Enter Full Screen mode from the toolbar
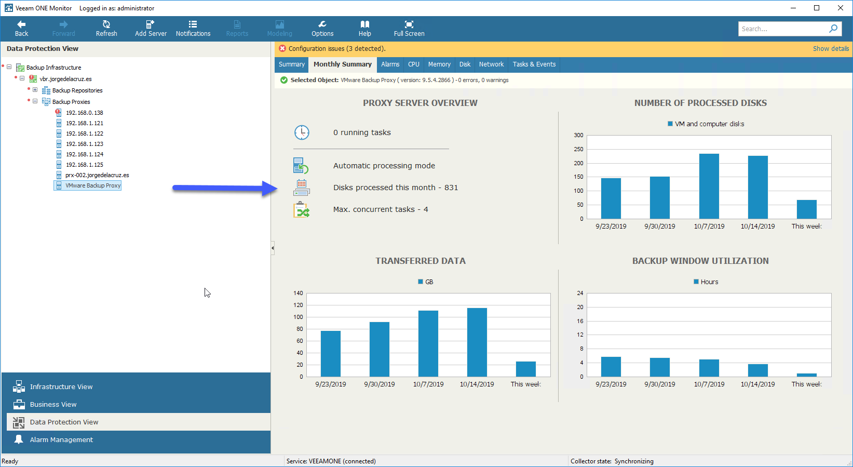Viewport: 853px width, 467px height. point(409,24)
